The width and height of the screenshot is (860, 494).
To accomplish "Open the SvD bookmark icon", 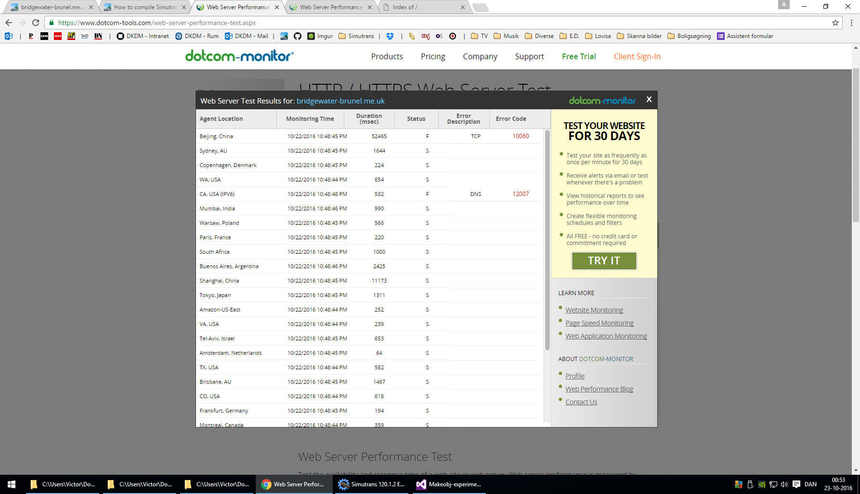I will pos(85,36).
